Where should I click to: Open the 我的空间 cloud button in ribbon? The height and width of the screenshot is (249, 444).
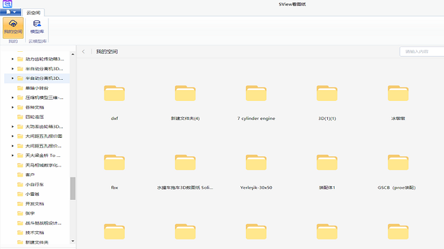coord(13,27)
